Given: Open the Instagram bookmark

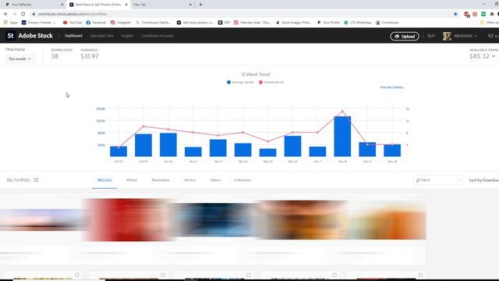Looking at the screenshot, I should tap(121, 23).
